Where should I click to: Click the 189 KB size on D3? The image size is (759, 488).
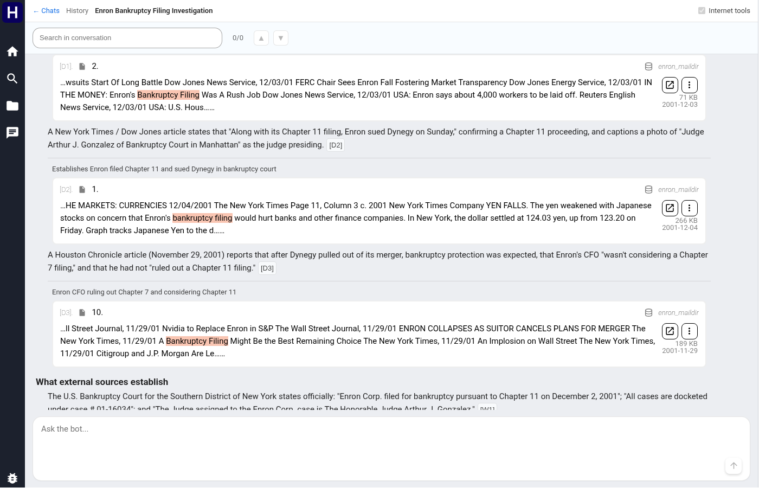click(x=686, y=344)
